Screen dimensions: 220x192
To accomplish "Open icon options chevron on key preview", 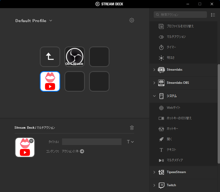I will point(31,141).
